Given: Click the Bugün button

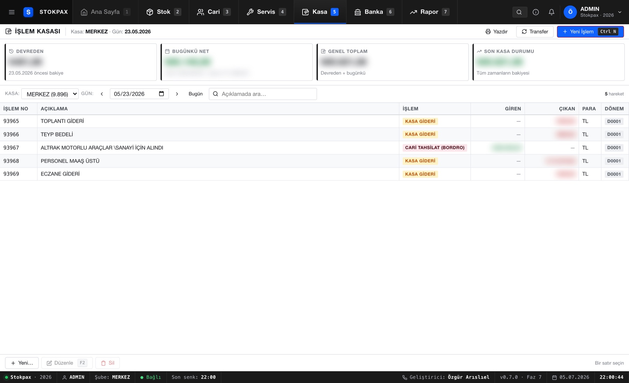Looking at the screenshot, I should (195, 94).
